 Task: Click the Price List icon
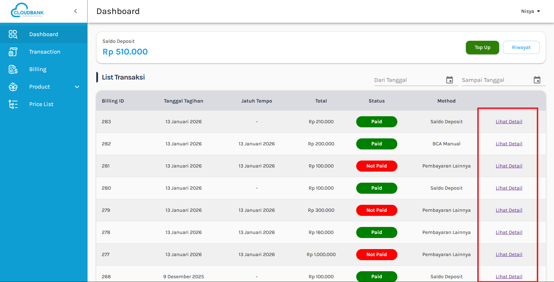(x=13, y=104)
